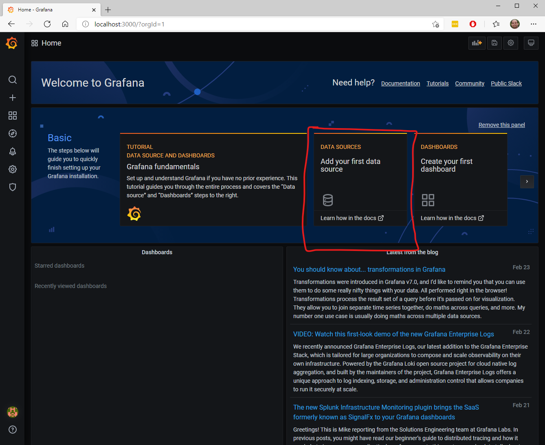This screenshot has height=445, width=545.
Task: Open the browser Favorites list icon
Action: point(496,24)
